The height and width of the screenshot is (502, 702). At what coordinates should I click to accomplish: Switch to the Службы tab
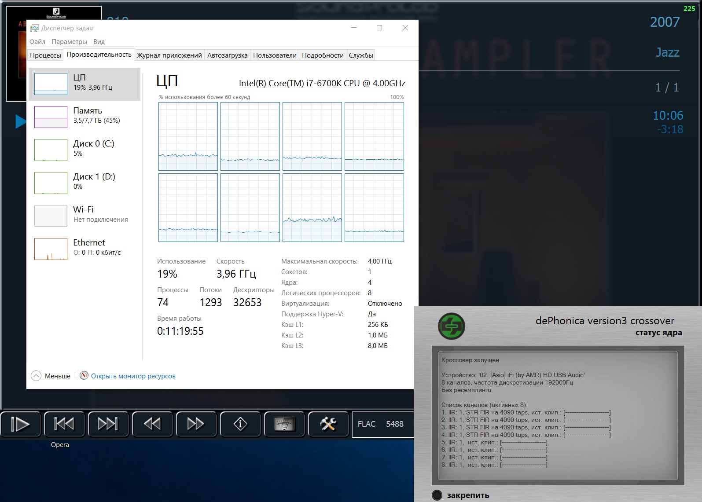[361, 55]
